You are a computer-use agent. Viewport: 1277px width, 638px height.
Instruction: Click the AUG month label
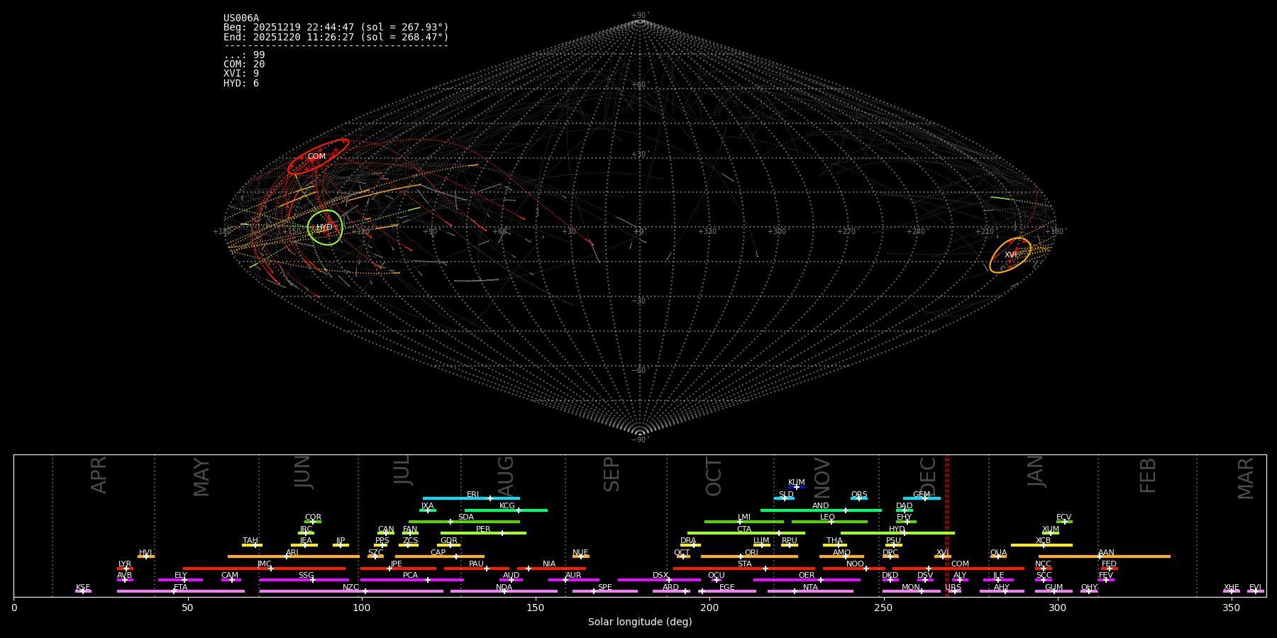[505, 476]
